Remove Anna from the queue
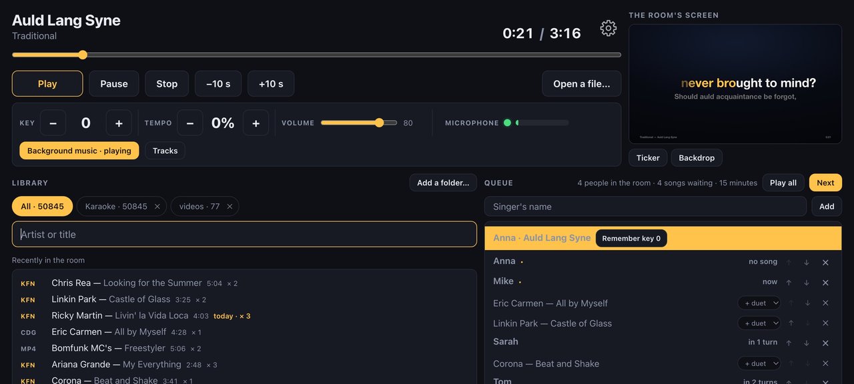Screen dimensions: 854x384 (x=825, y=263)
